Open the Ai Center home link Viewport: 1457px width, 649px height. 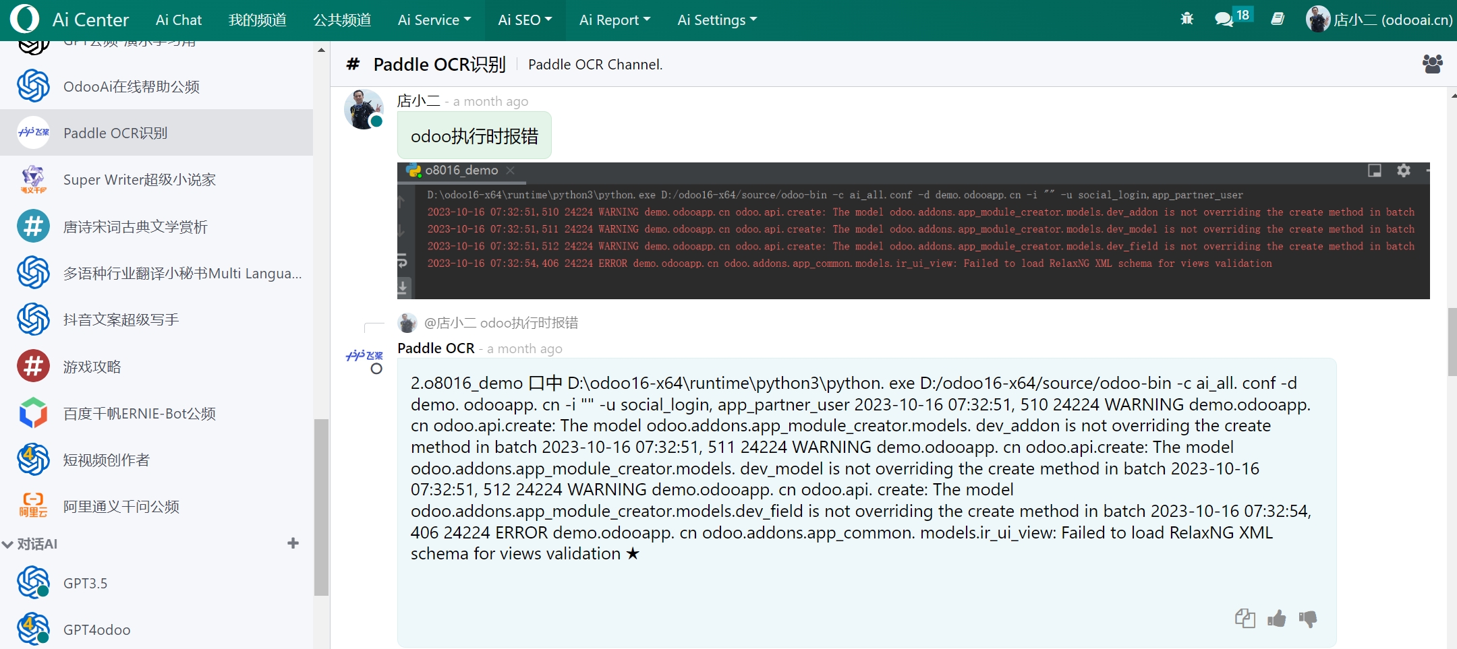(x=90, y=20)
